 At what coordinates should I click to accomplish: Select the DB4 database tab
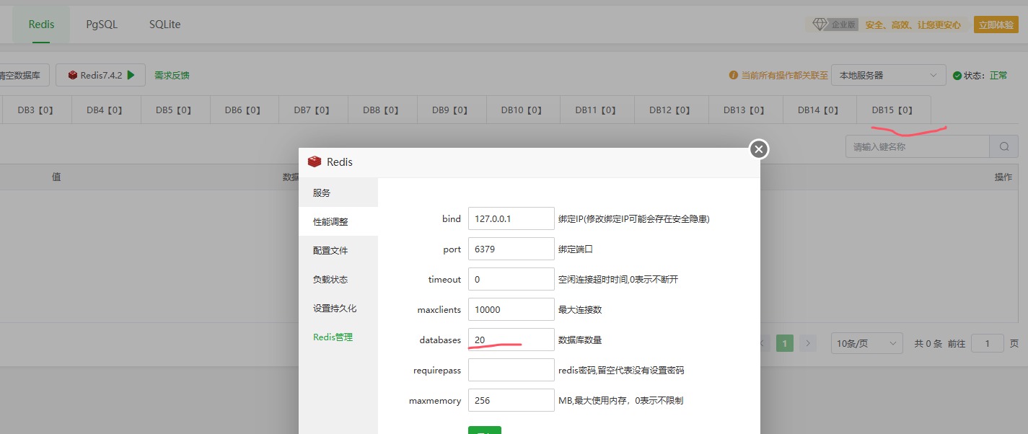coord(105,110)
